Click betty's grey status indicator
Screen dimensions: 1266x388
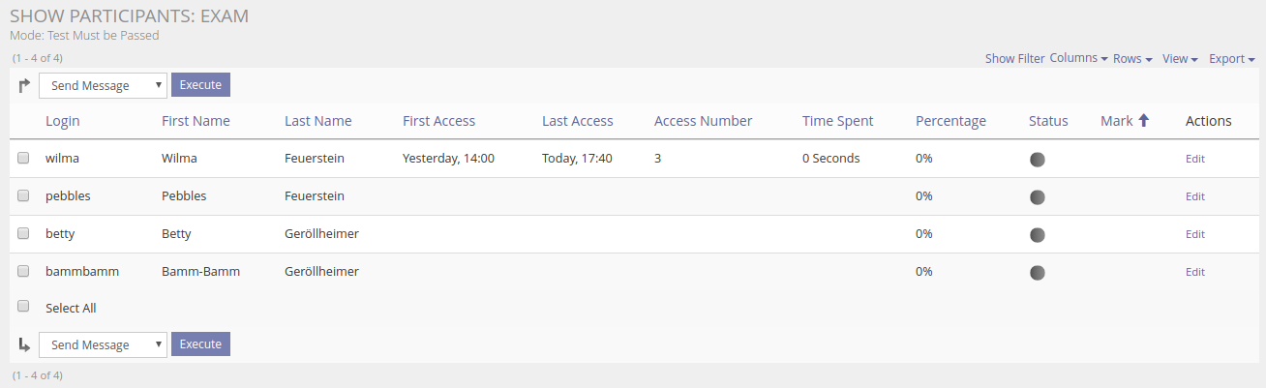[1038, 235]
